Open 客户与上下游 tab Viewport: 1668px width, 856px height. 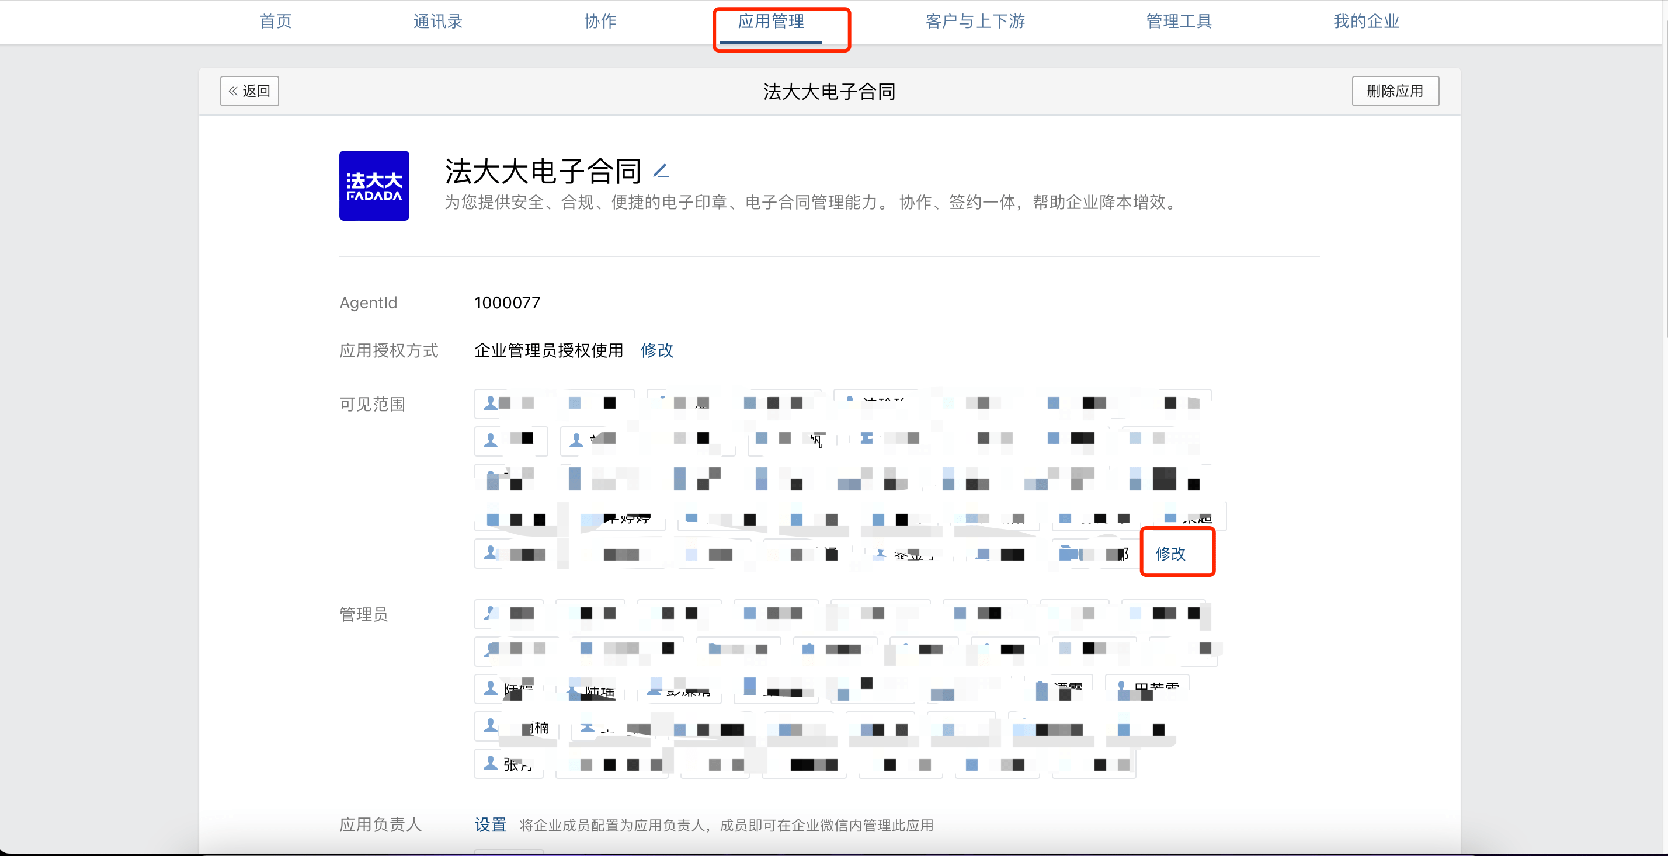[x=975, y=22]
